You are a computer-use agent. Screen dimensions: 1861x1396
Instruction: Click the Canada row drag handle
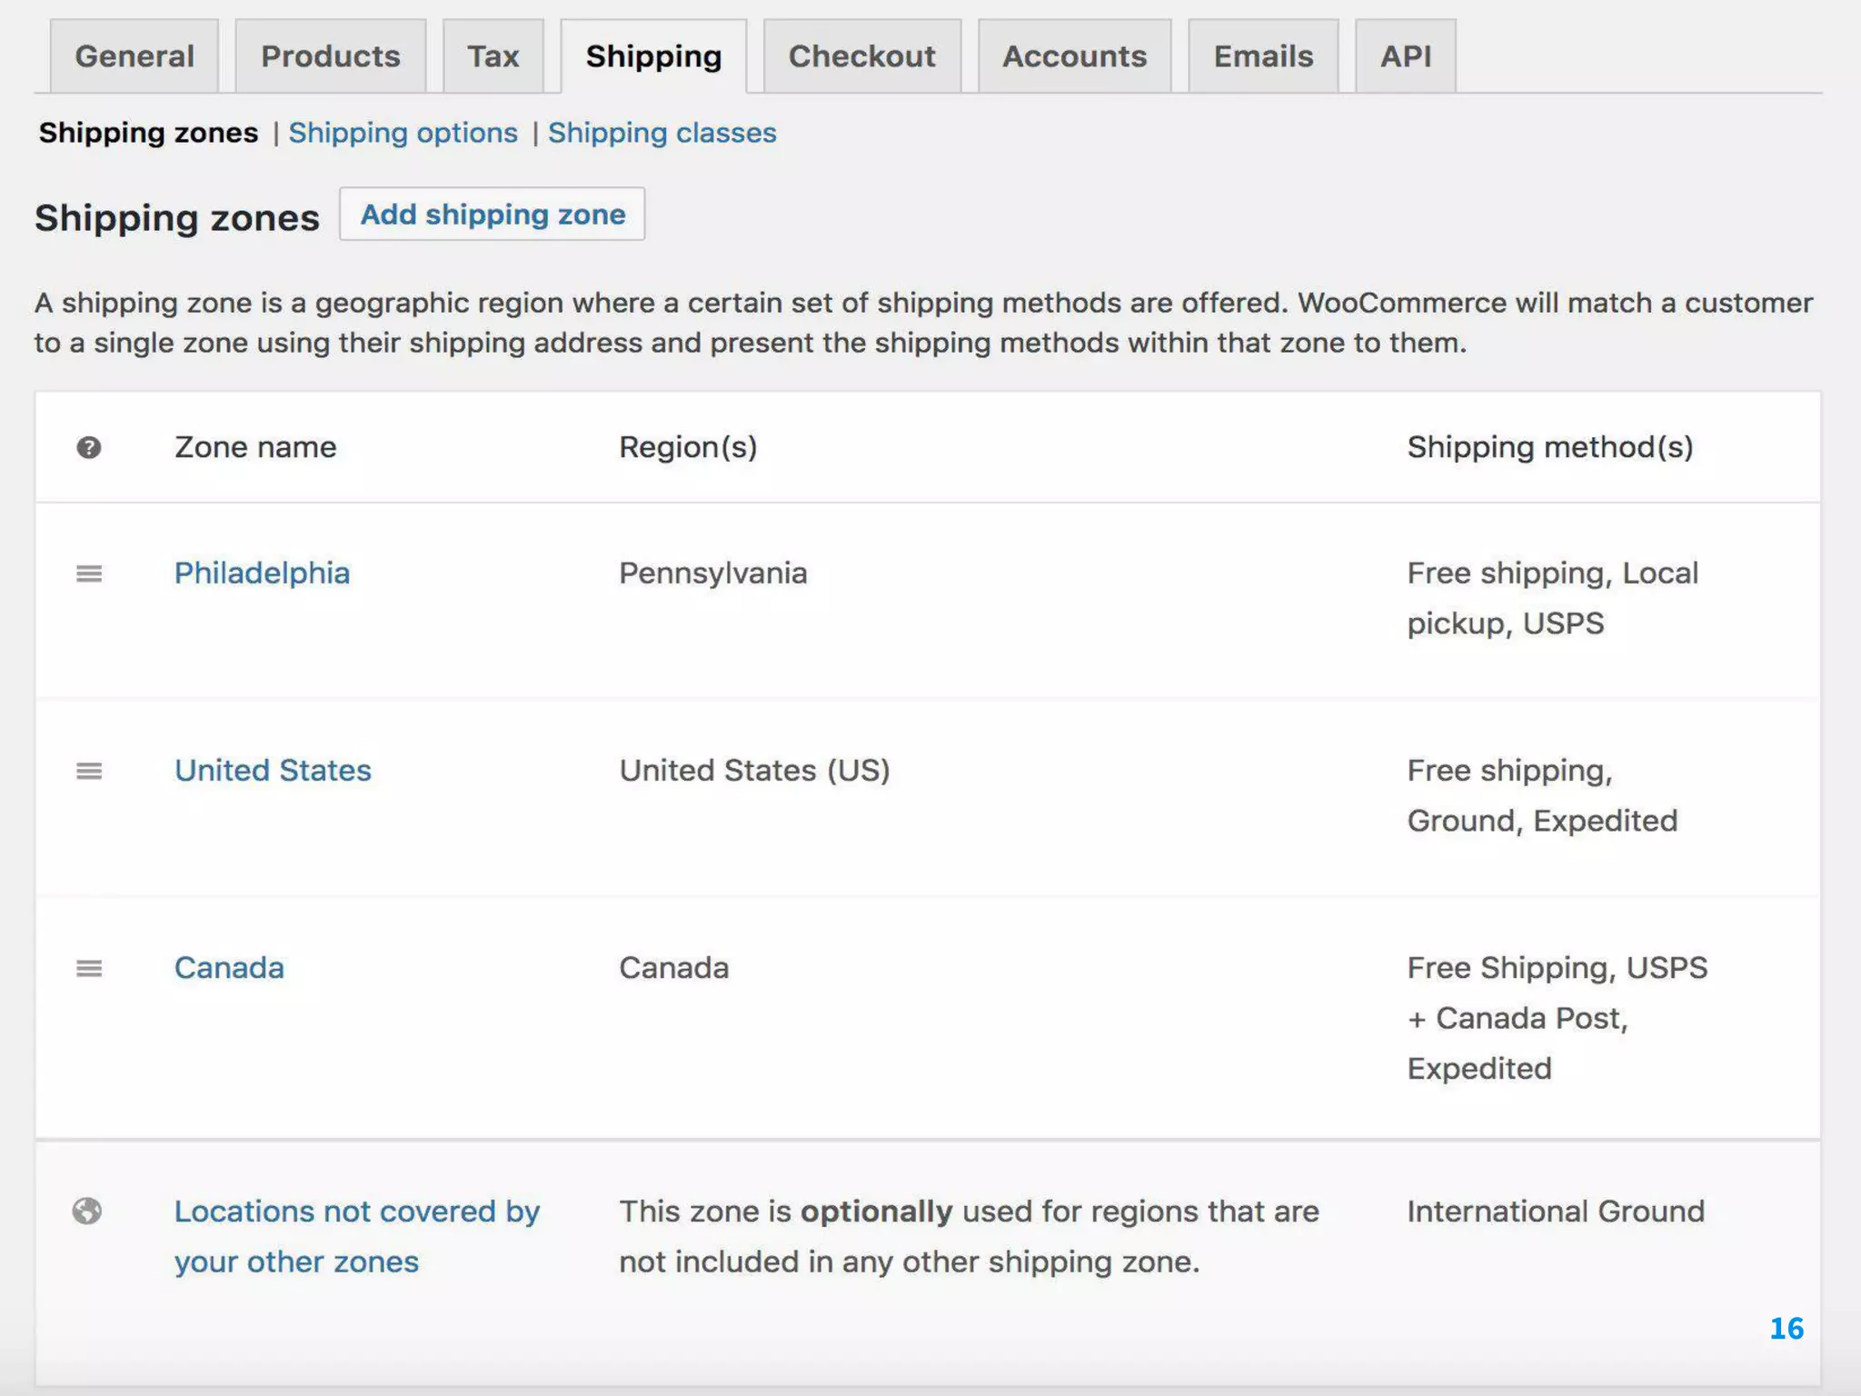(x=88, y=968)
